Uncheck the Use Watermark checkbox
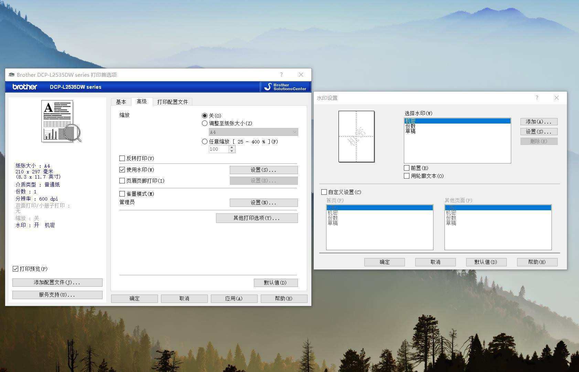Image resolution: width=579 pixels, height=372 pixels. coord(122,170)
